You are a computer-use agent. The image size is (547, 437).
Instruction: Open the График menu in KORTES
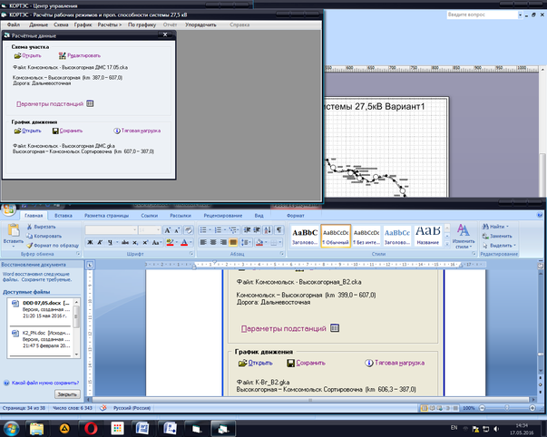83,24
